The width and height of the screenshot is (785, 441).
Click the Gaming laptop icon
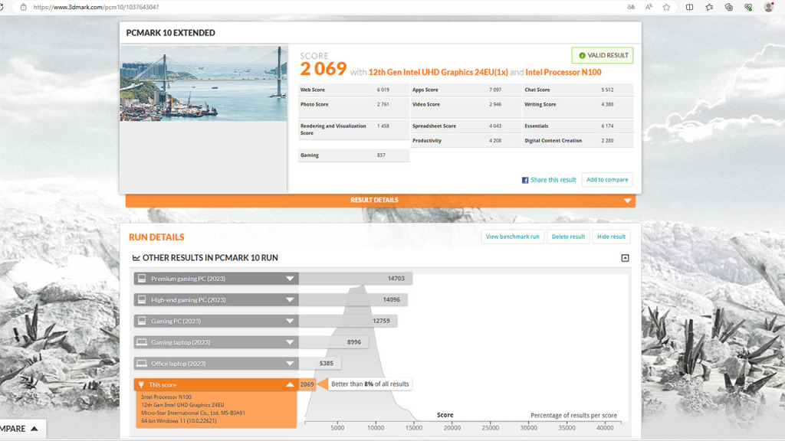(142, 342)
